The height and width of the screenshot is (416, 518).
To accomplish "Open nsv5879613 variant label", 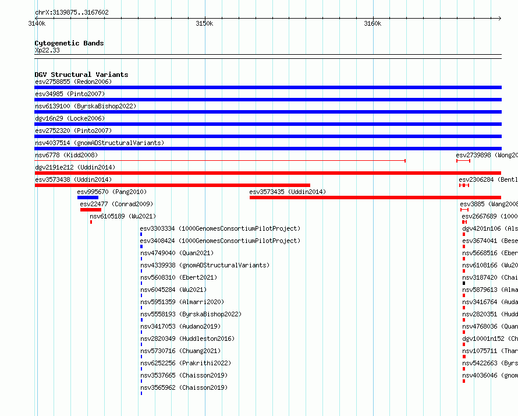I will tap(490, 290).
